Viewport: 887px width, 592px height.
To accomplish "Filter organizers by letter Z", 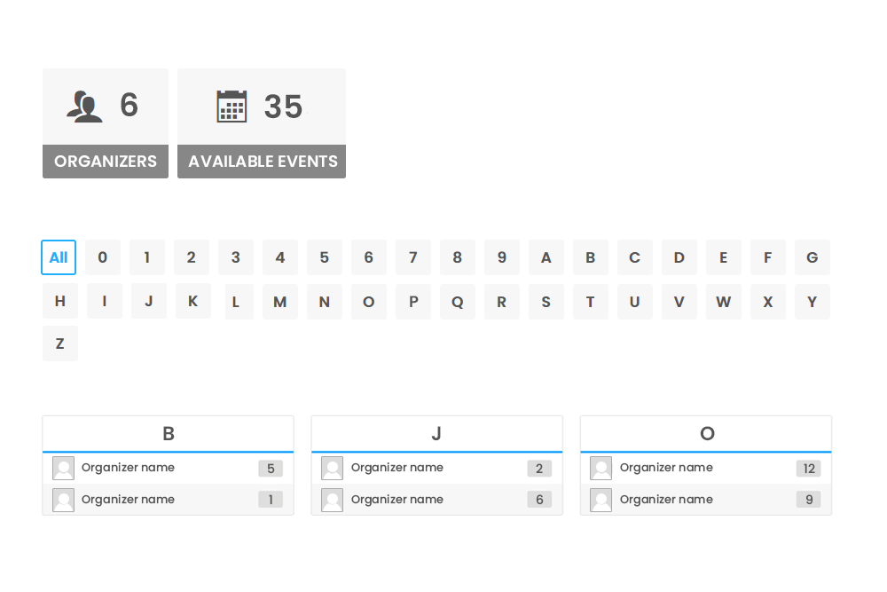I will click(x=59, y=343).
